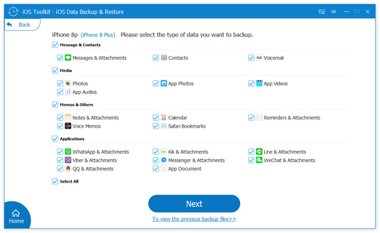Viewport: 380px width, 233px height.
Task: Click the WeChat icon
Action: pos(259,160)
